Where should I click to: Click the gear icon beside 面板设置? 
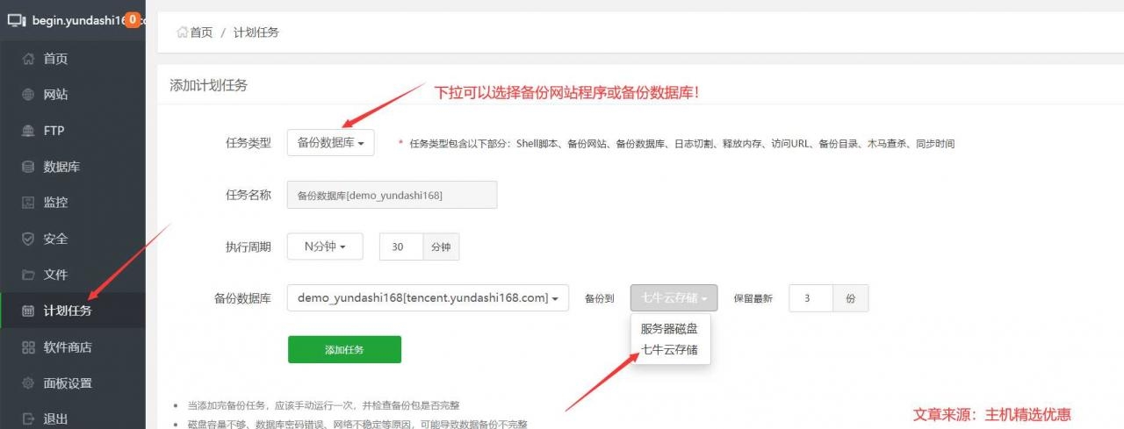28,383
